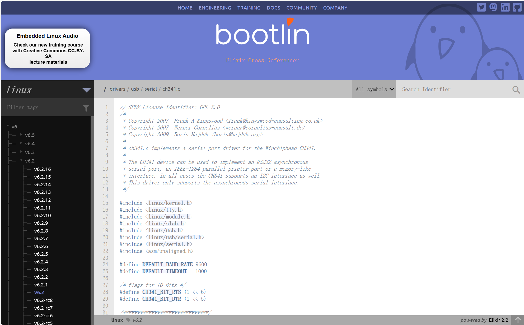
Task: Open the All symbols dropdown
Action: [x=374, y=89]
